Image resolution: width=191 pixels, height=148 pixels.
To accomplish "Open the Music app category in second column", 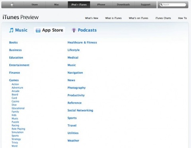I will coord(72,65).
